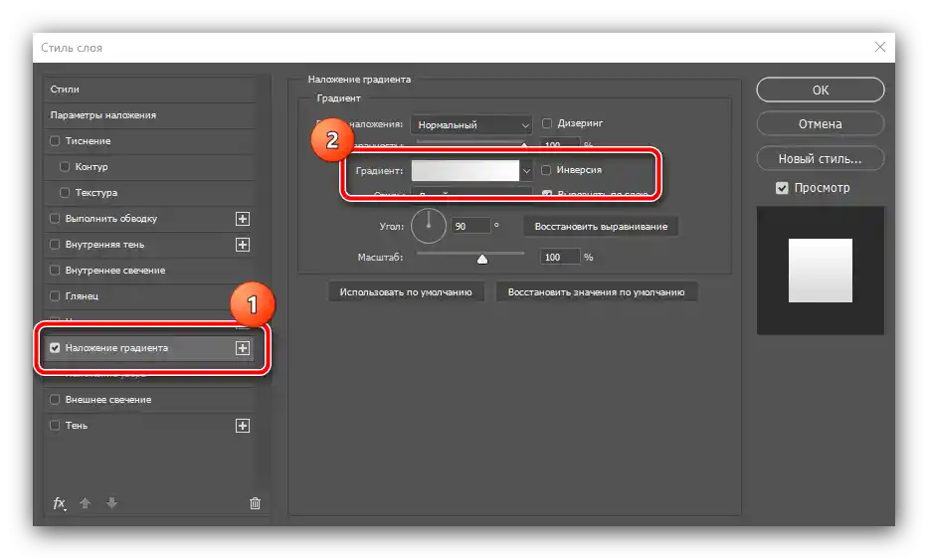Enable the Внутреннее свечение checkbox
Image resolution: width=928 pixels, height=559 pixels.
tap(55, 270)
